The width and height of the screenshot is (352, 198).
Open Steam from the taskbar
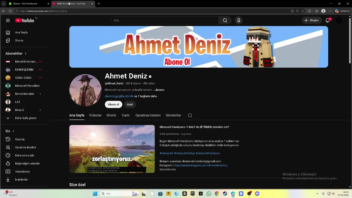(225, 194)
